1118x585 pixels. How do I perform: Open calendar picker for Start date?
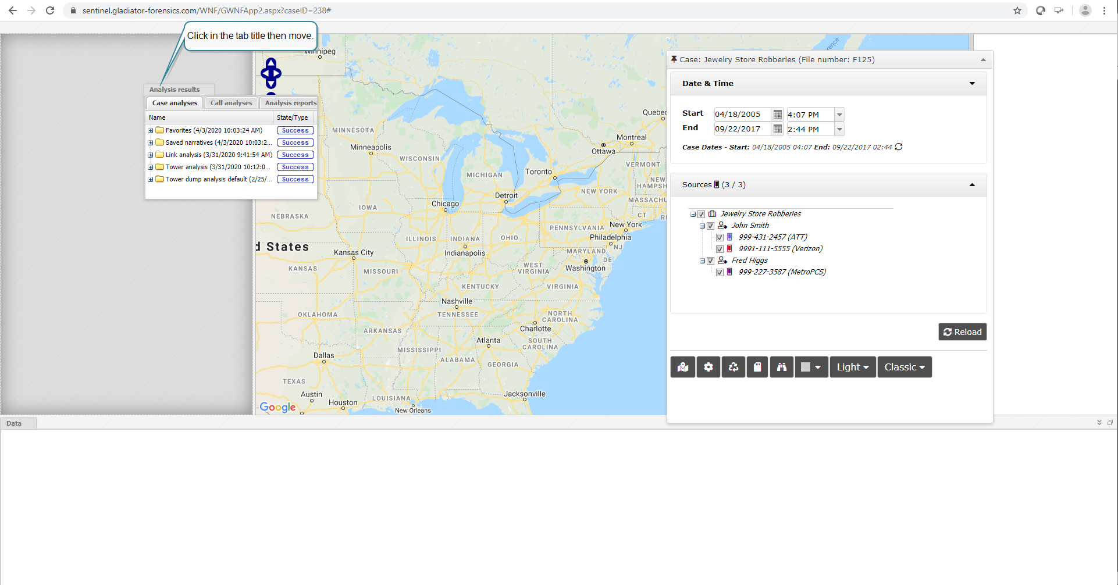777,115
